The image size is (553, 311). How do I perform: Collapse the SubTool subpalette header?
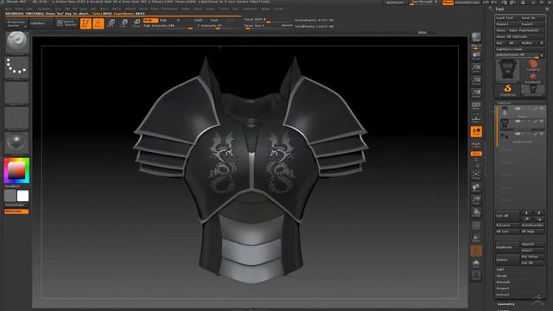[505, 103]
